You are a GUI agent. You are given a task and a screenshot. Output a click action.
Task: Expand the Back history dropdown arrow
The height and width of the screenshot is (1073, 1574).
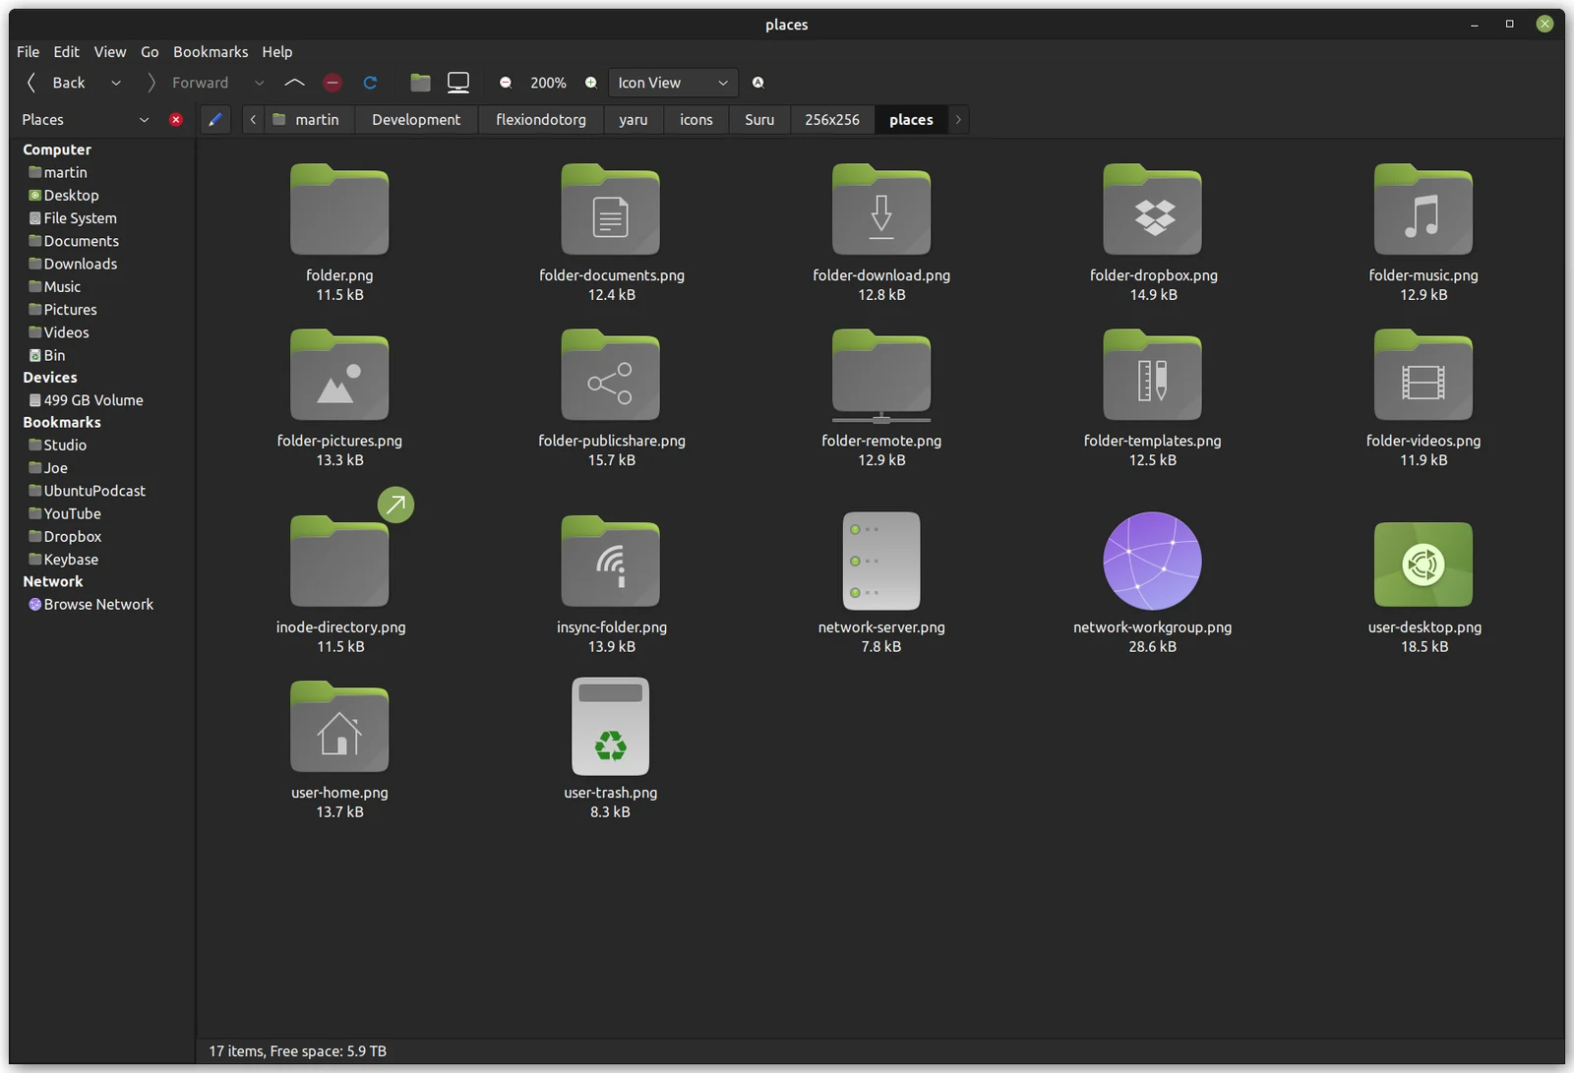(116, 83)
